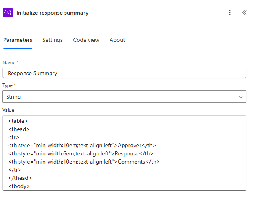Click the Type field label
255x203 pixels.
tap(8, 85)
